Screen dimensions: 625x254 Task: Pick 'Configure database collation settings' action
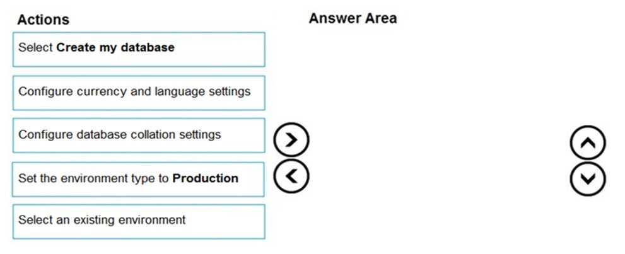point(139,136)
